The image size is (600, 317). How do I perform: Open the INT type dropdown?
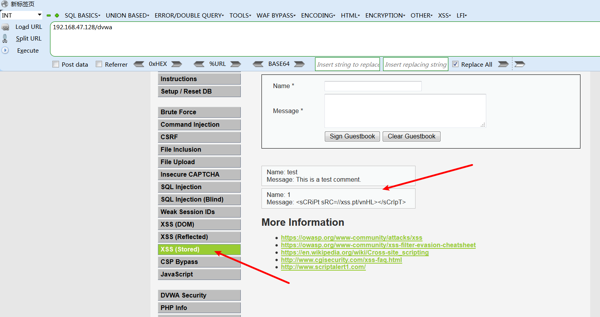21,15
